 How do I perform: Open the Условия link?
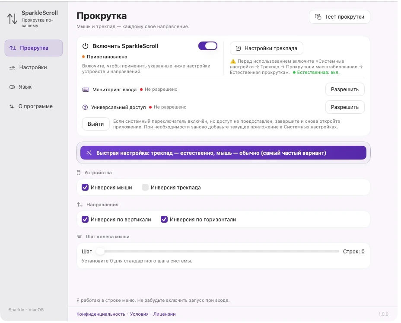point(139,314)
